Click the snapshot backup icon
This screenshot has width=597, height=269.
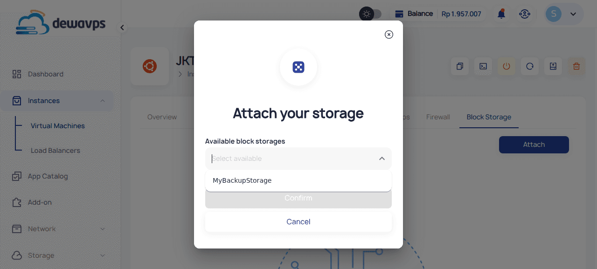point(553,66)
